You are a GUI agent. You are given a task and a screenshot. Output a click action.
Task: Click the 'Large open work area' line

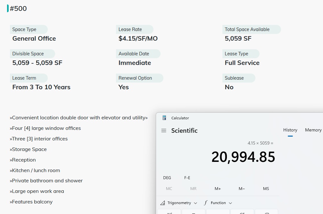click(37, 191)
